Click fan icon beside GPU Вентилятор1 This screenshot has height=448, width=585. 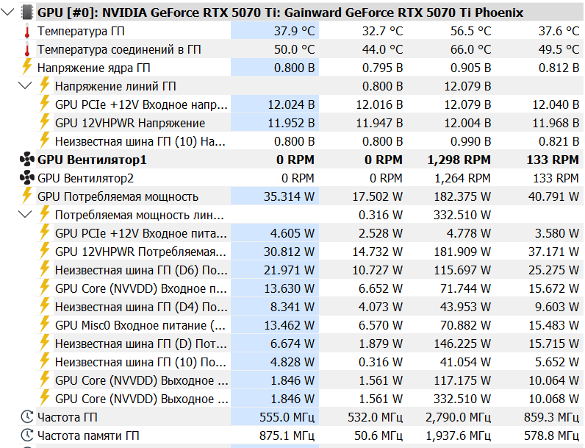coord(27,160)
